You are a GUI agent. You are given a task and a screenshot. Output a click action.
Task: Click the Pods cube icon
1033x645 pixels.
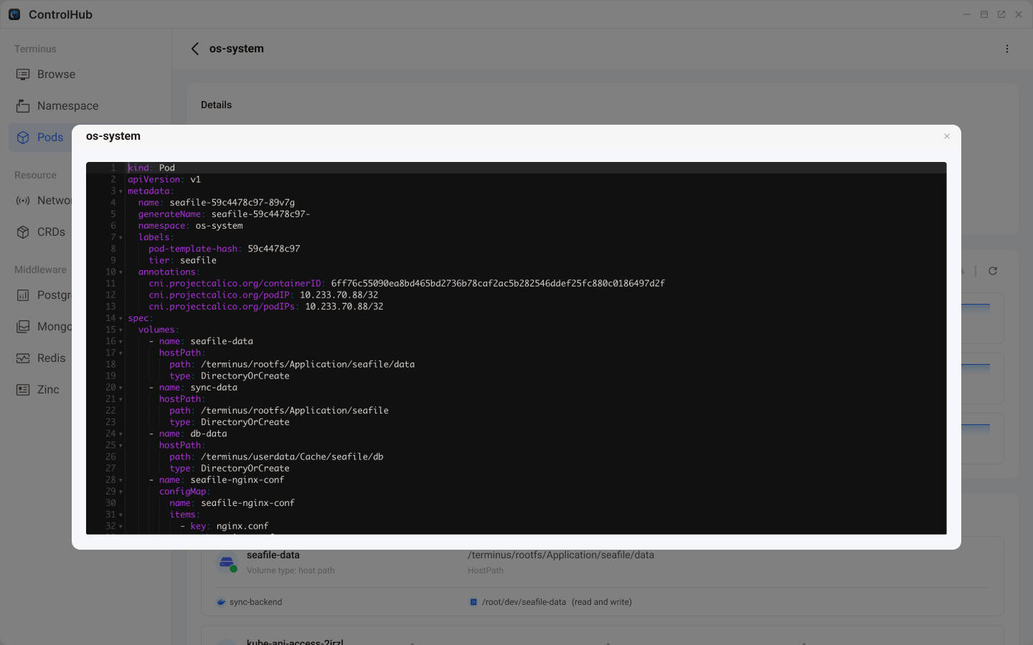click(x=23, y=138)
